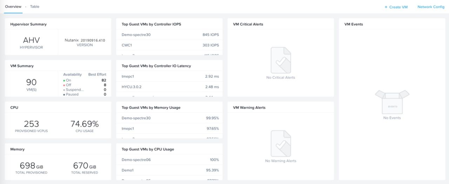Click the 74.69% CPU usage value
This screenshot has width=449, height=184.
[85, 124]
